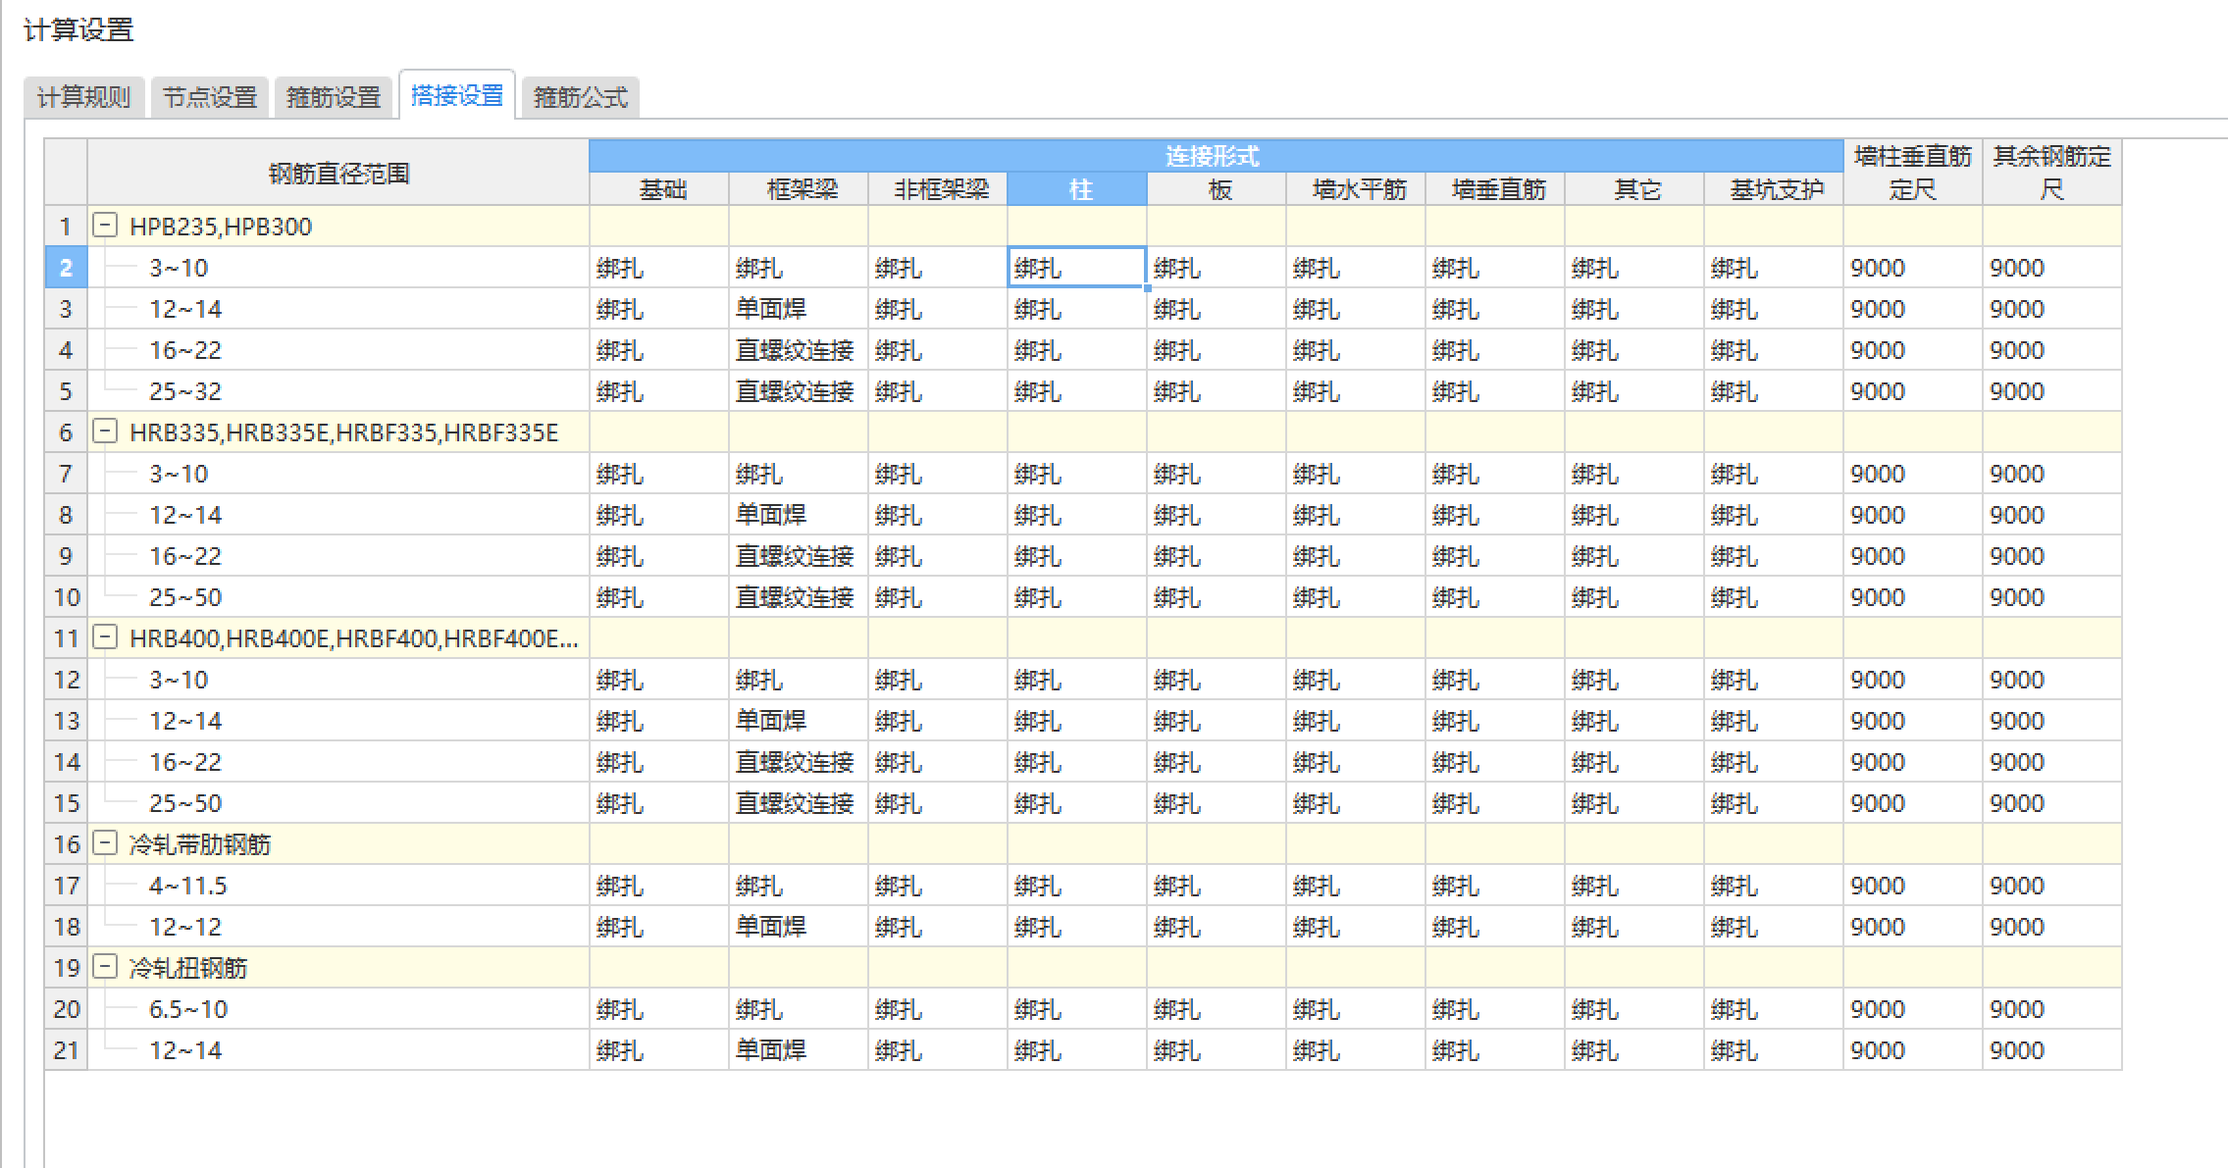2228x1168 pixels.
Task: Select 直螺纹连接 cell in row 4
Action: (797, 350)
